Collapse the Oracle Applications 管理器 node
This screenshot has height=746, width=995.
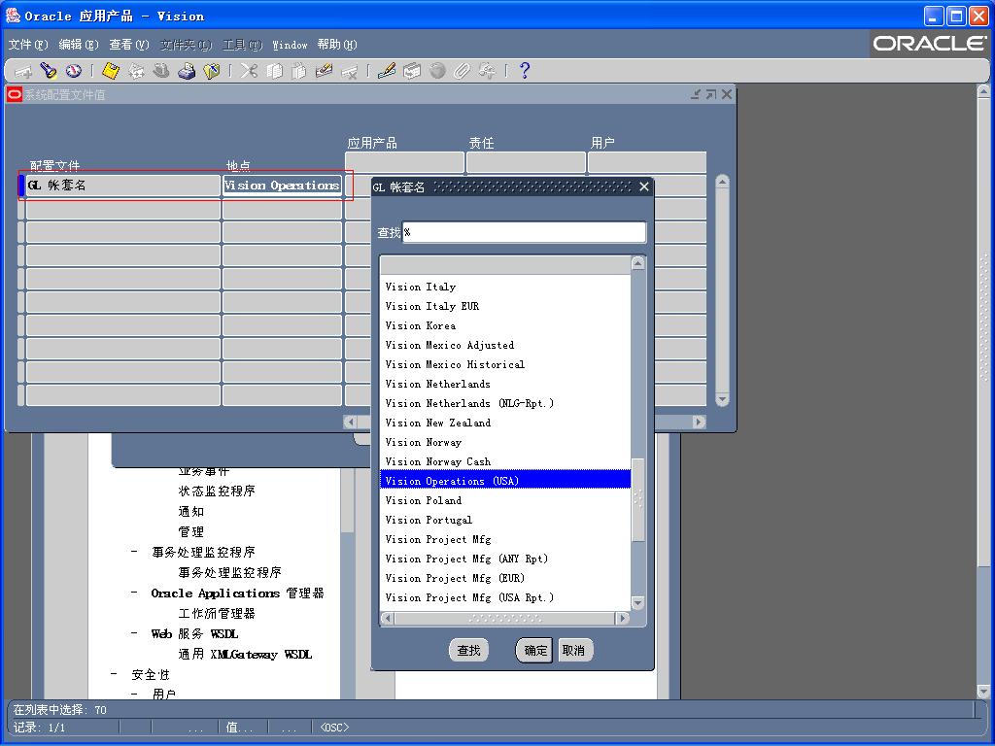134,593
